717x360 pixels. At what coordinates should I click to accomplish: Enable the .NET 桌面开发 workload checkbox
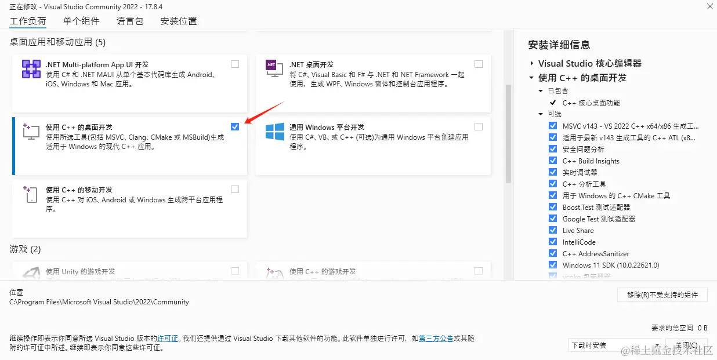click(x=479, y=64)
